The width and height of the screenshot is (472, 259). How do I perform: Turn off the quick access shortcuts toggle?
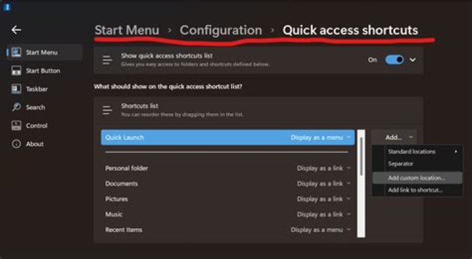pos(395,60)
